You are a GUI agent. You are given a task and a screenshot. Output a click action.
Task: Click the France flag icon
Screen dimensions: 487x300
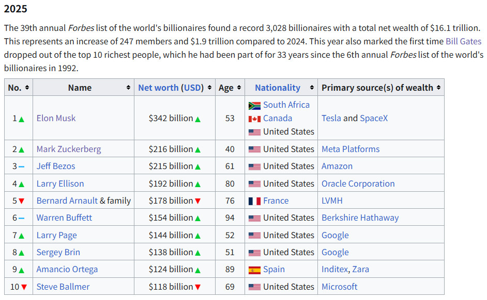pyautogui.click(x=254, y=201)
